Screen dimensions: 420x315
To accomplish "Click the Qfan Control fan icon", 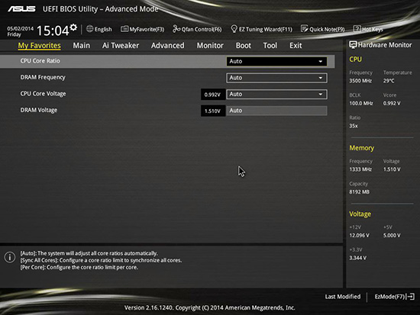I will coord(176,29).
